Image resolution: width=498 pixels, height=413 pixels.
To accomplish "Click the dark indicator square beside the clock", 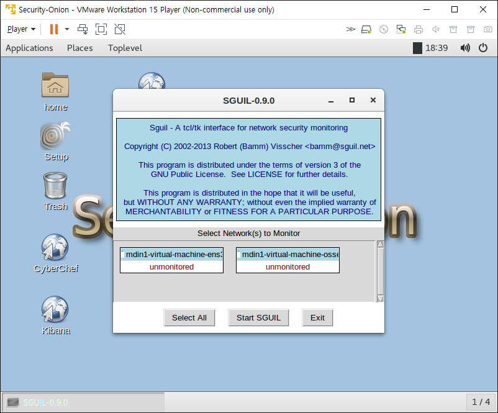I will point(417,48).
